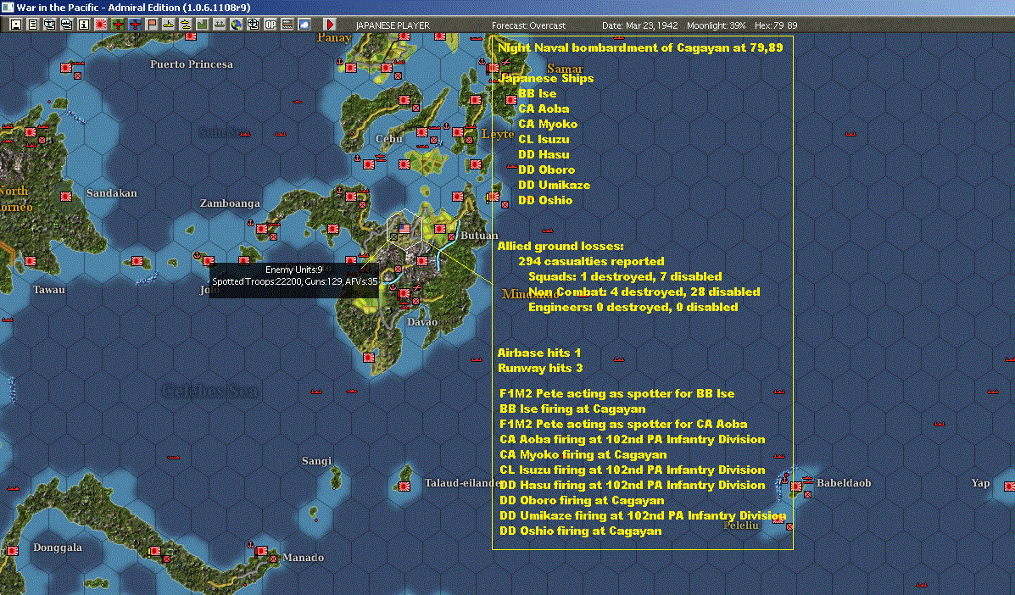Click the green factory-shaped toolbar icon
Viewport: 1015px width, 595px height.
click(202, 25)
